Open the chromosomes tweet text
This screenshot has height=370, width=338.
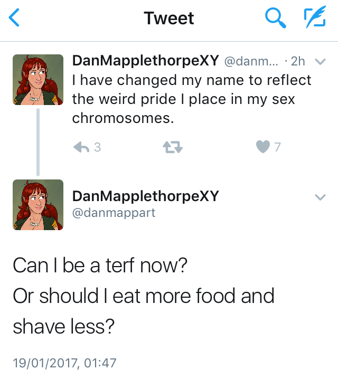192,99
